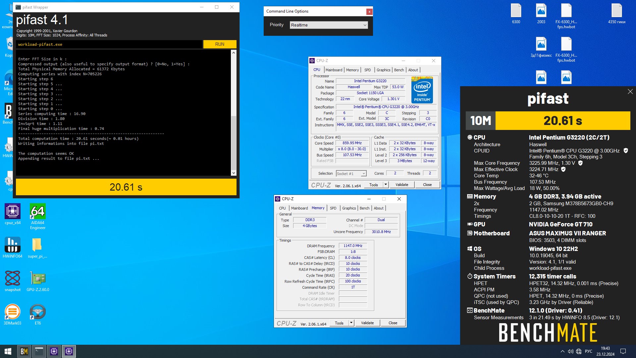
Task: Open the cpuz_x64 desktop shortcut
Action: tap(13, 214)
